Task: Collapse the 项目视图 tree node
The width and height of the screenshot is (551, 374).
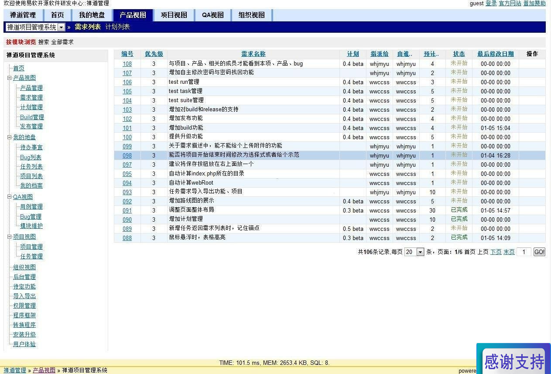Action: [10, 237]
